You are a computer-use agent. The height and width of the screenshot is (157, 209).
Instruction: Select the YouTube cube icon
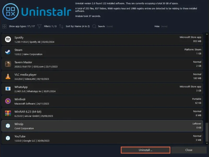click(x=8, y=138)
